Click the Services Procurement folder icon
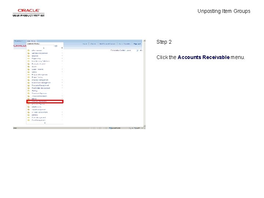 coord(29,53)
